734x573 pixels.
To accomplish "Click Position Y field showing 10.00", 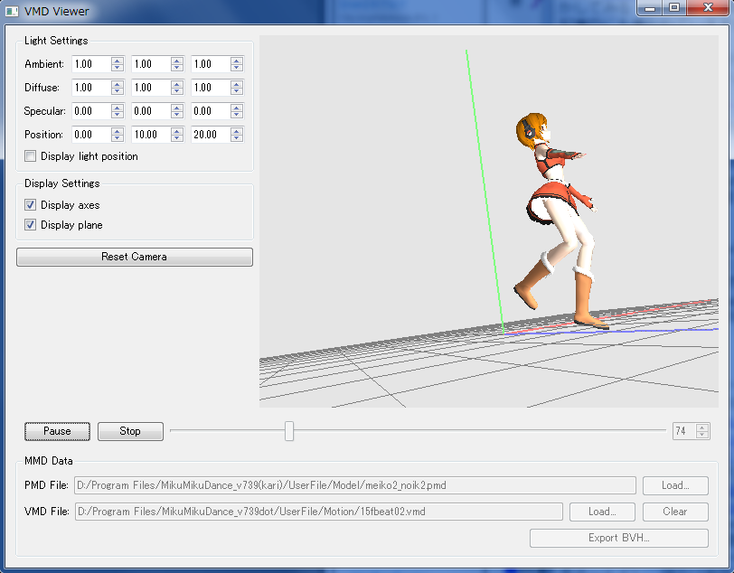I will point(151,135).
